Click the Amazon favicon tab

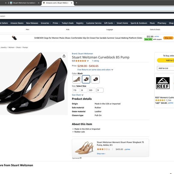(44, 3)
